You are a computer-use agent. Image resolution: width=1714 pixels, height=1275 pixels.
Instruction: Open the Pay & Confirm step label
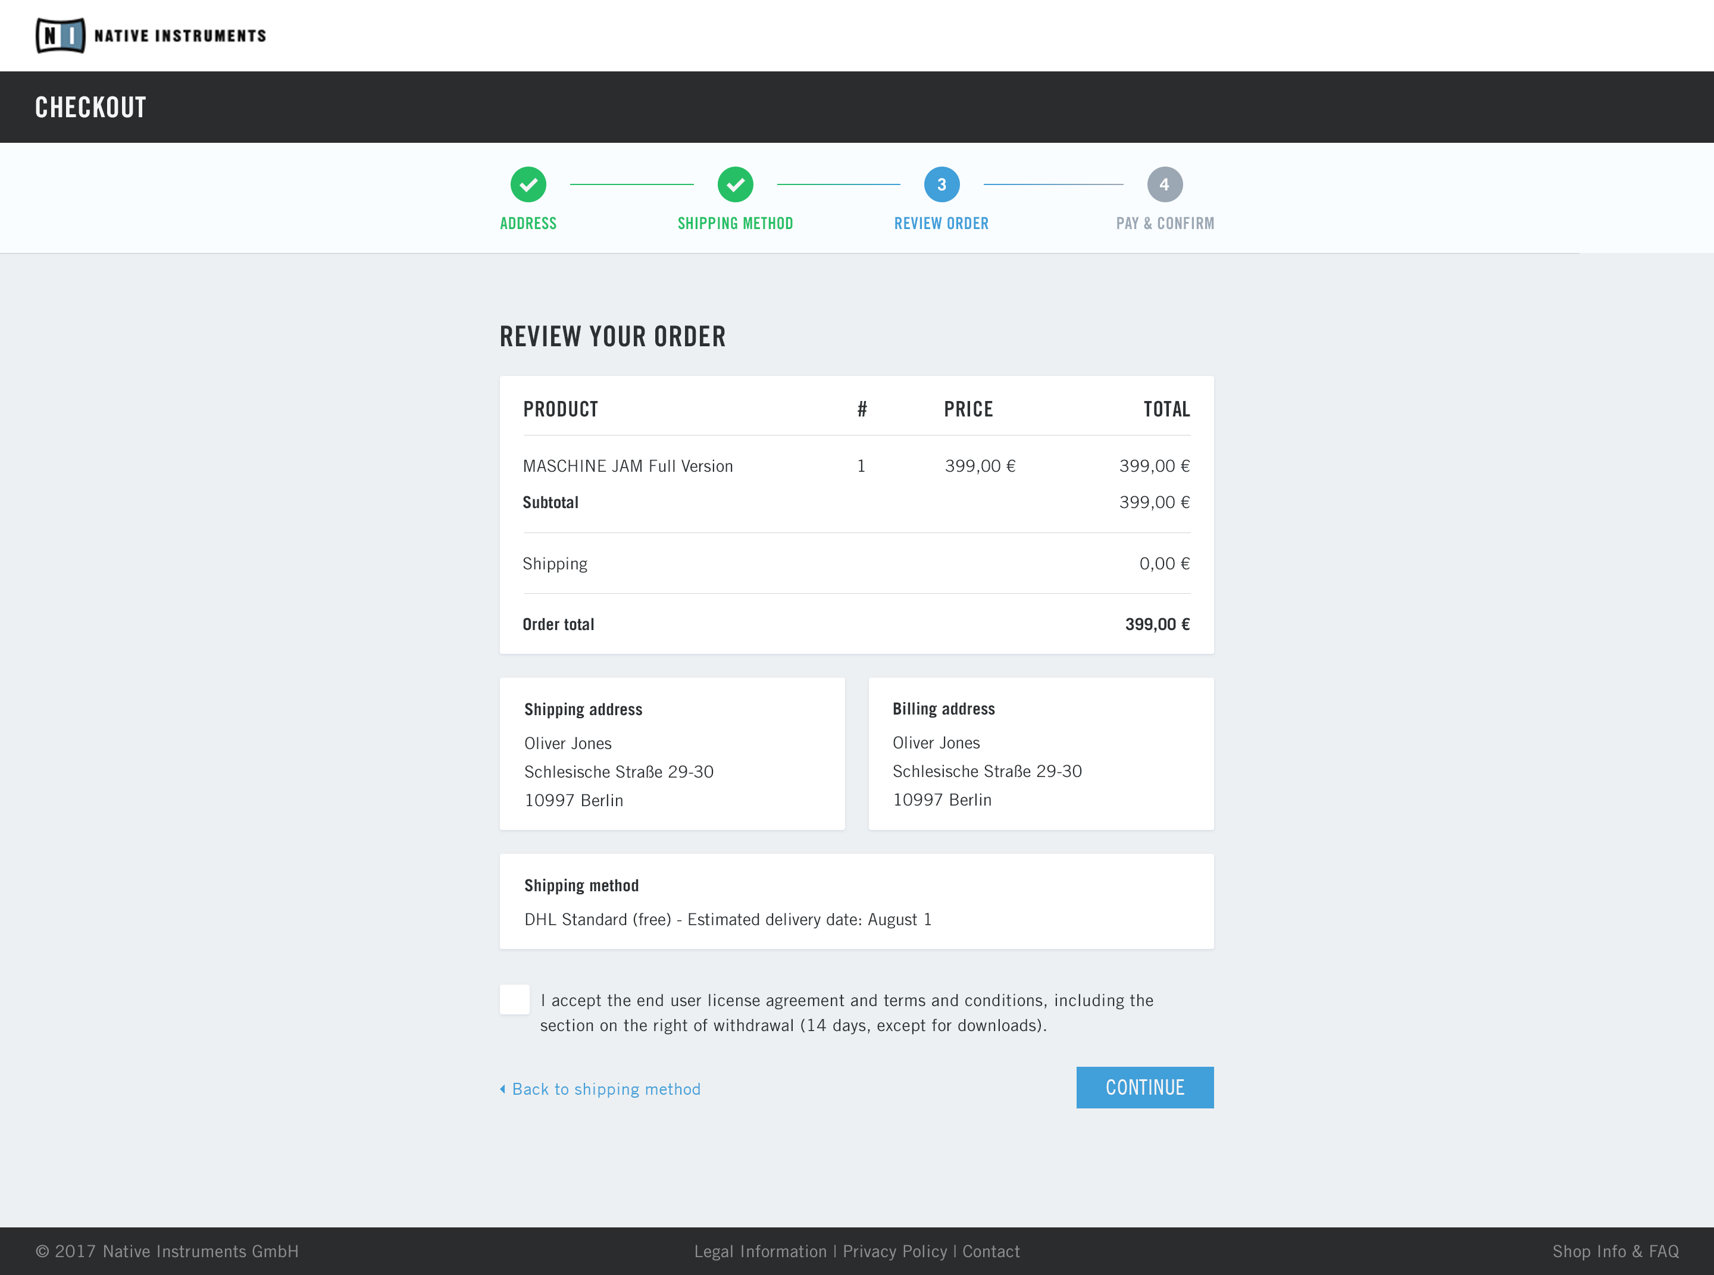point(1165,224)
